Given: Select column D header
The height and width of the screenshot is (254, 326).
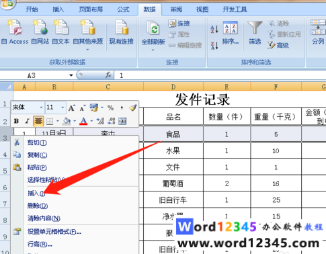Looking at the screenshot, I should pyautogui.click(x=173, y=87).
